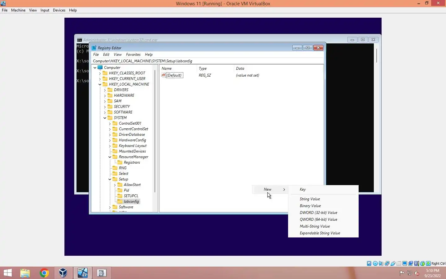Open Registry Editor Favorites menu
This screenshot has height=279, width=446.
click(x=133, y=55)
